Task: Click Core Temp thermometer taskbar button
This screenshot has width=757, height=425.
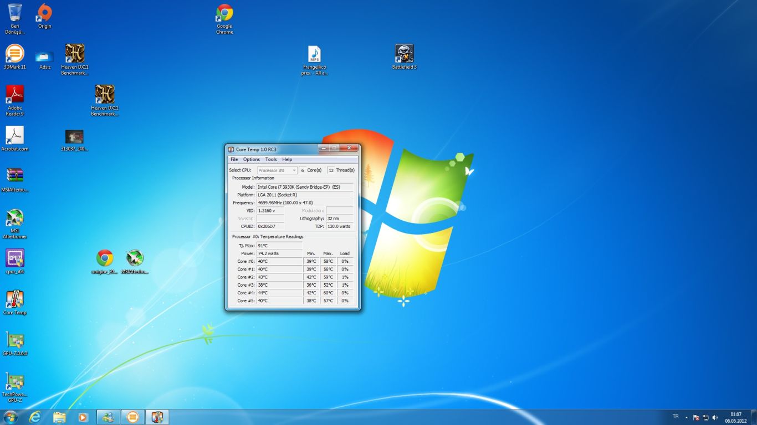Action: [157, 417]
